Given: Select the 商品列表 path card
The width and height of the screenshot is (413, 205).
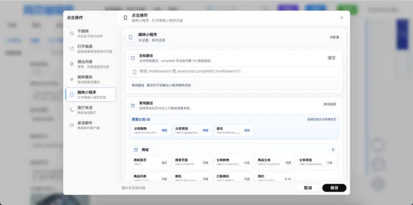Looking at the screenshot, I should point(151,177).
